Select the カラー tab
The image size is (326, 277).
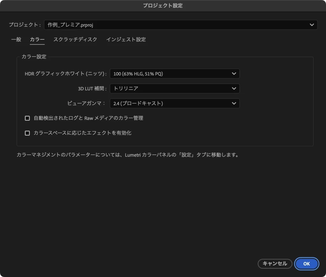37,39
